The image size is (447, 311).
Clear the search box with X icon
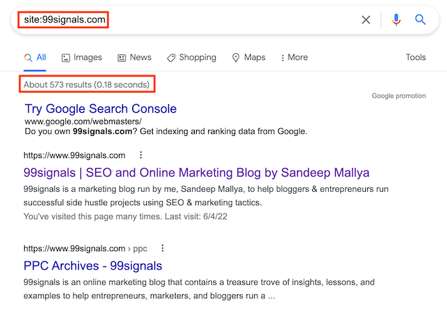(366, 20)
